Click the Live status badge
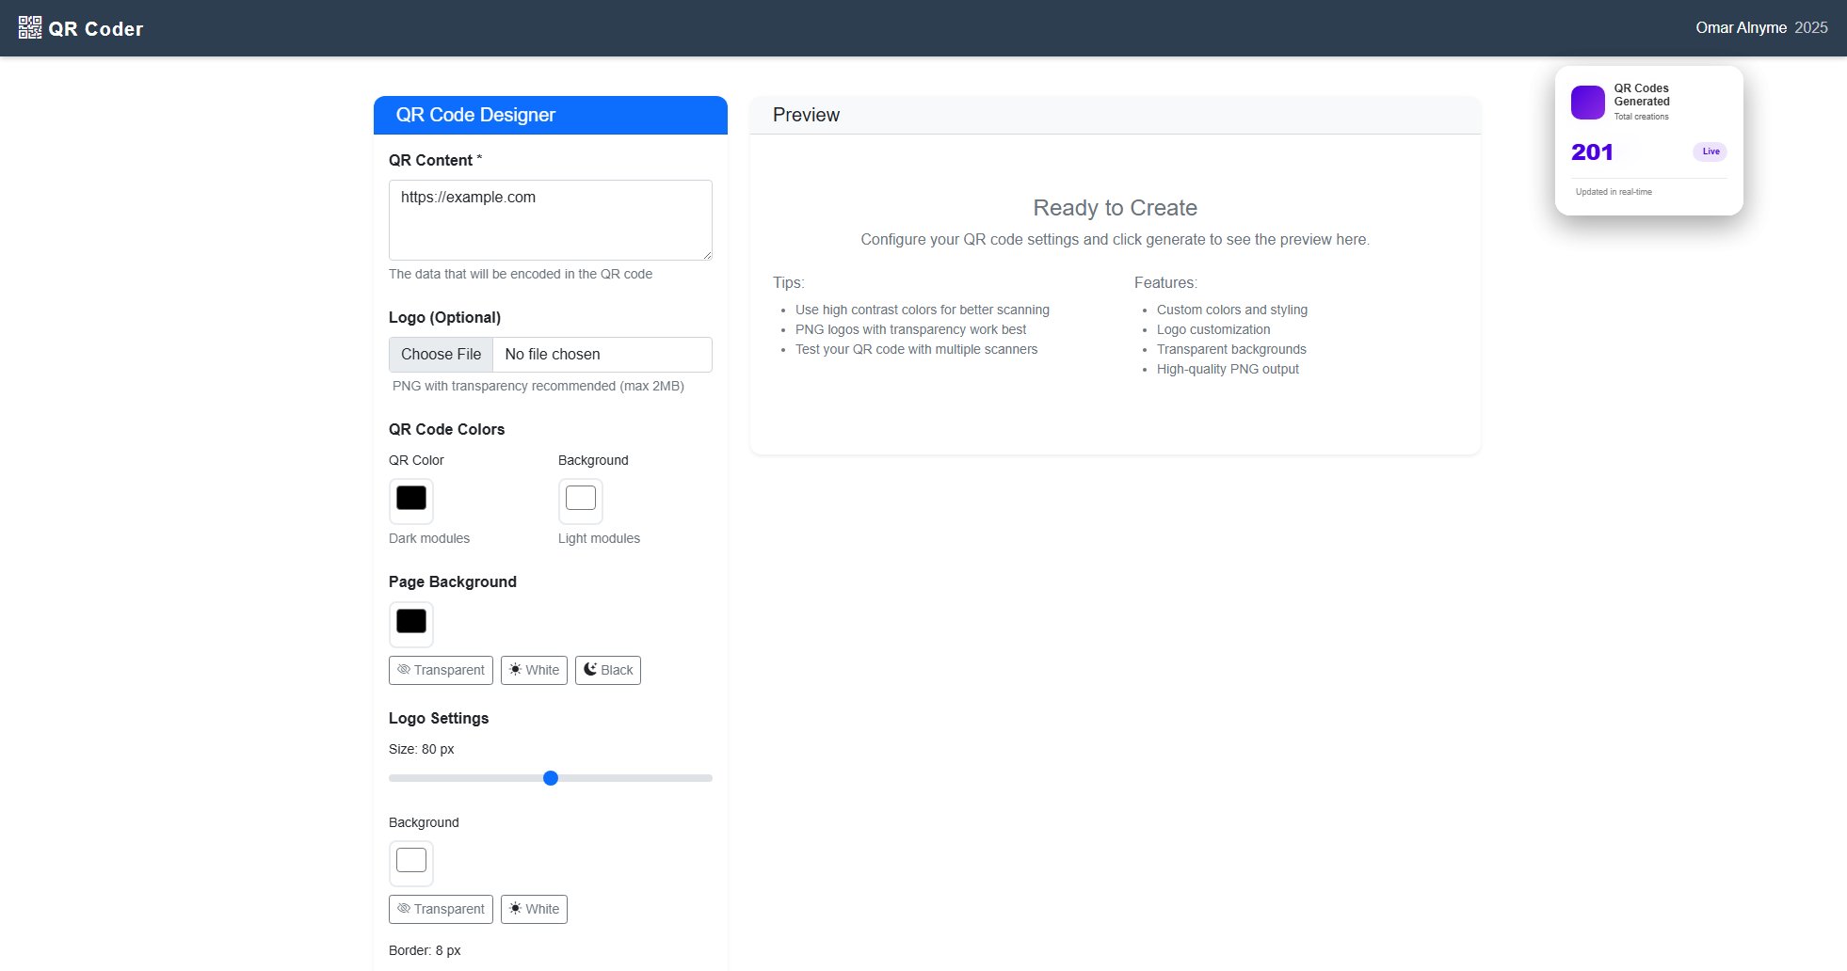Image resolution: width=1847 pixels, height=971 pixels. pos(1710,151)
